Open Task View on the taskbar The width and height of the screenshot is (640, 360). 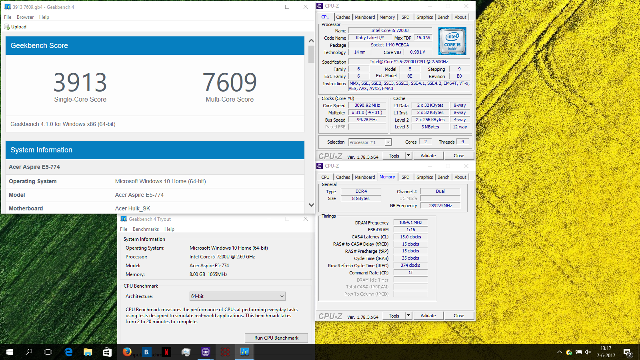(x=48, y=352)
